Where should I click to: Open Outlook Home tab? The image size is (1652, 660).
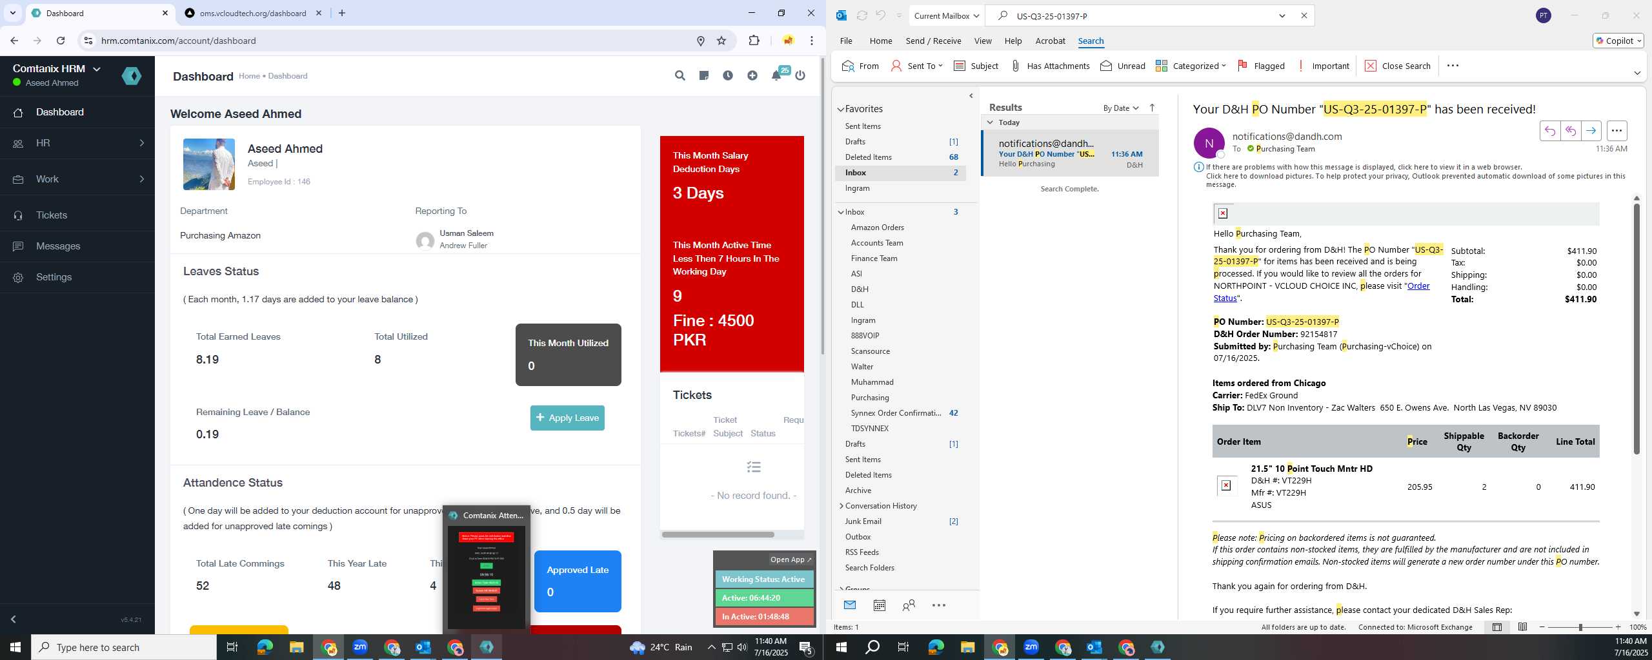pyautogui.click(x=881, y=41)
